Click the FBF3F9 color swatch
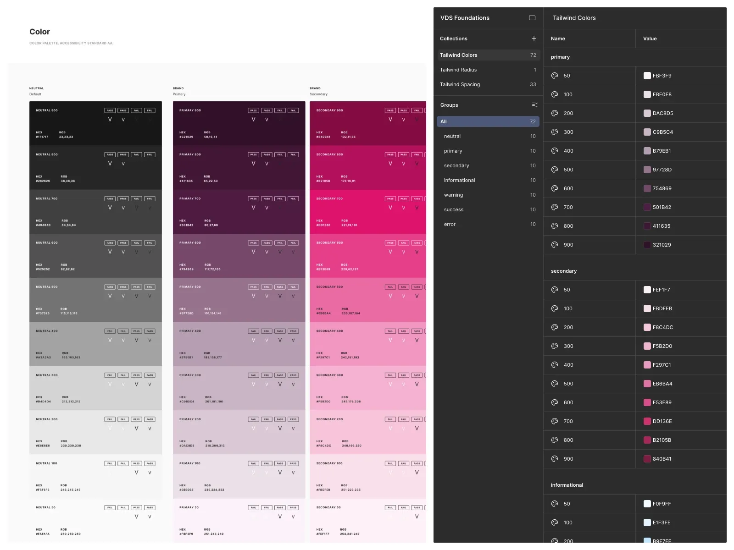The width and height of the screenshot is (734, 550). pos(647,76)
